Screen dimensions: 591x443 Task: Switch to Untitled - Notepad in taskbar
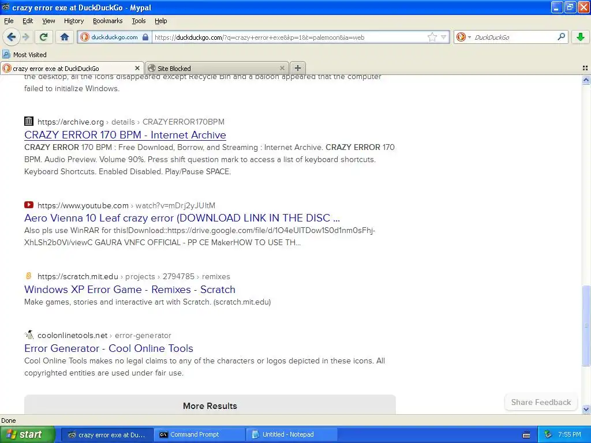pos(292,434)
